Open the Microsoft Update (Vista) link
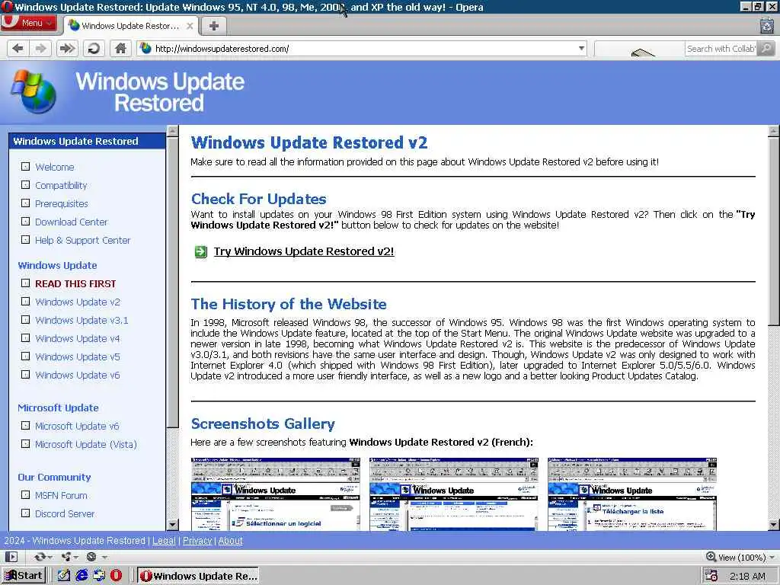Viewport: 780px width, 585px height. click(85, 444)
